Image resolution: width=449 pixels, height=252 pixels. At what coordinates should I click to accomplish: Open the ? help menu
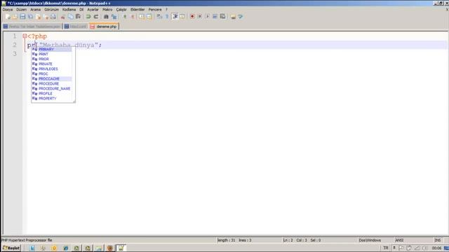[x=166, y=9]
